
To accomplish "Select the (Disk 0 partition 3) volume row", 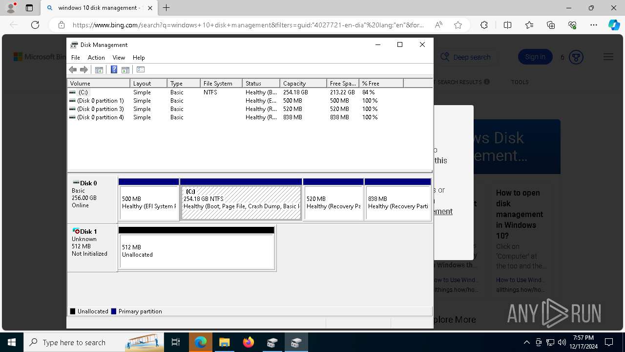I will coord(250,109).
